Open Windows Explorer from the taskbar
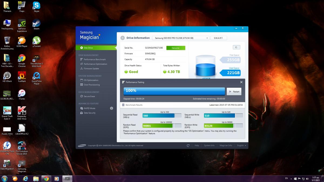Image resolution: width=324 pixels, height=182 pixels. pyautogui.click(x=36, y=178)
